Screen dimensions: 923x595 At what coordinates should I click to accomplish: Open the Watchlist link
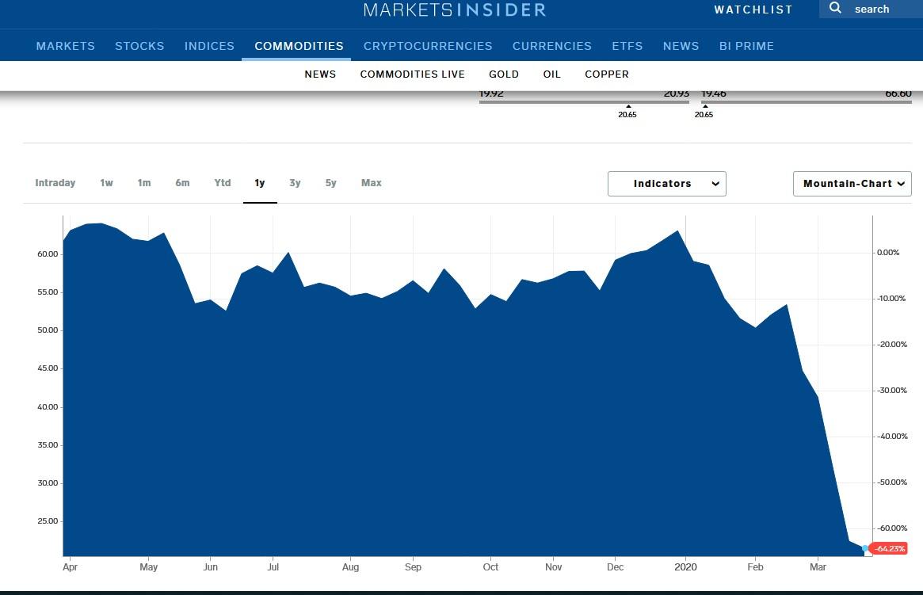tap(753, 10)
